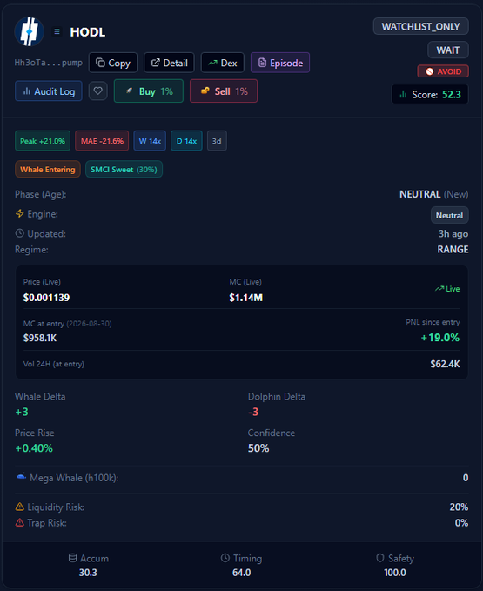Click the Accum score 30.3

pyautogui.click(x=88, y=572)
